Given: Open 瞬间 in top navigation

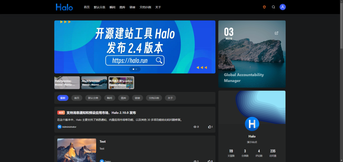Looking at the screenshot, I should click(113, 7).
